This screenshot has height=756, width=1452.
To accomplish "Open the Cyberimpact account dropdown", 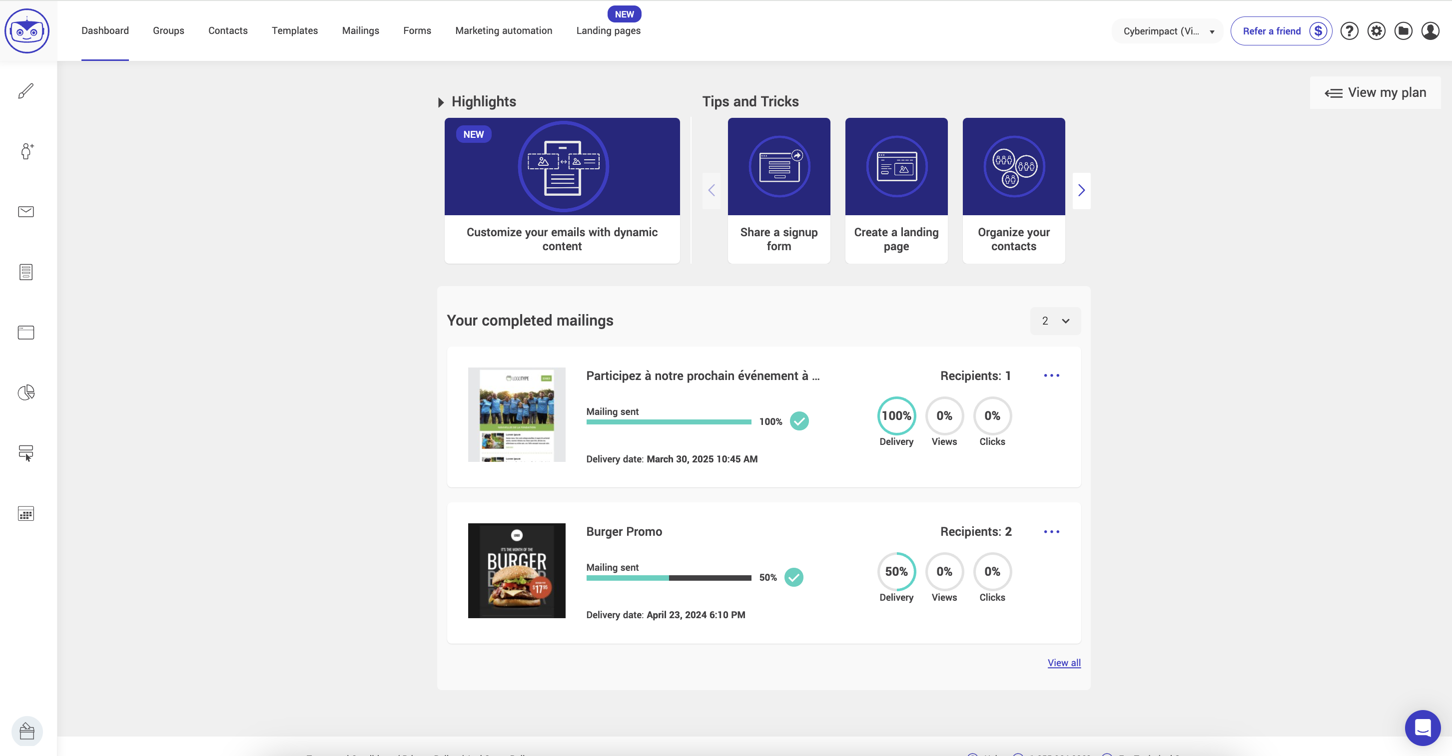I will coord(1167,31).
